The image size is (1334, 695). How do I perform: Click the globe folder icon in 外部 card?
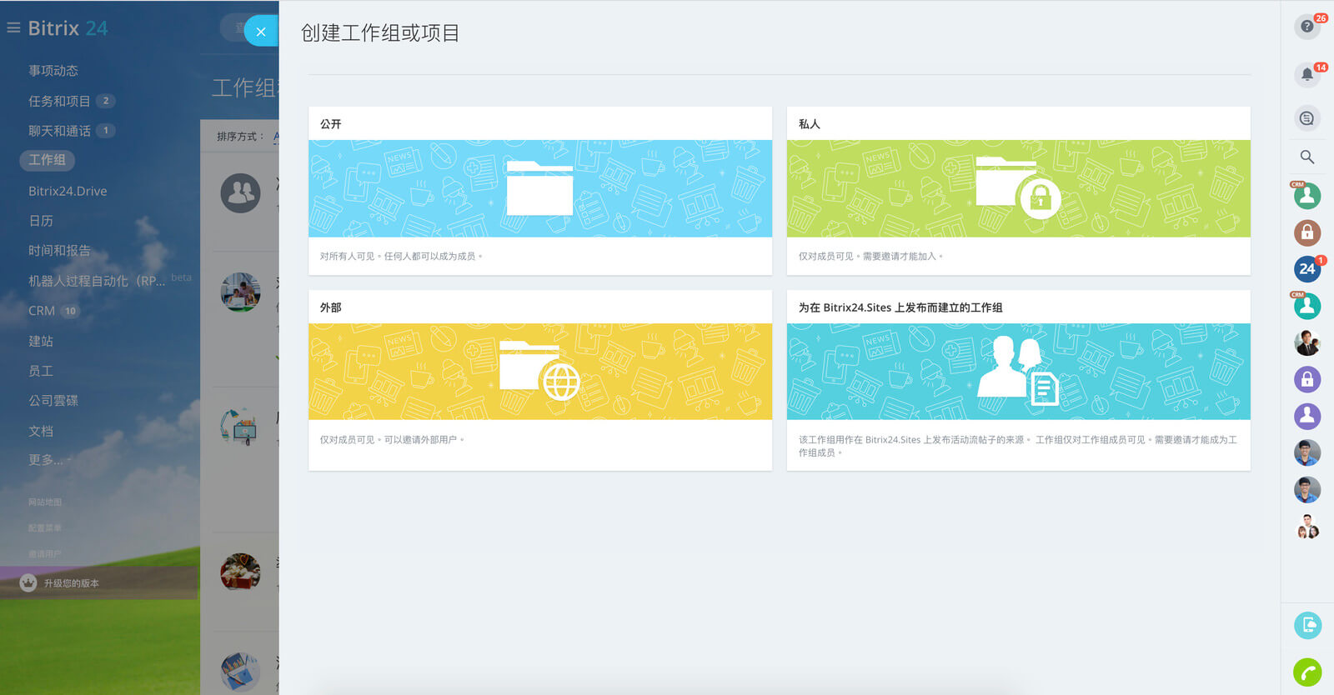540,371
